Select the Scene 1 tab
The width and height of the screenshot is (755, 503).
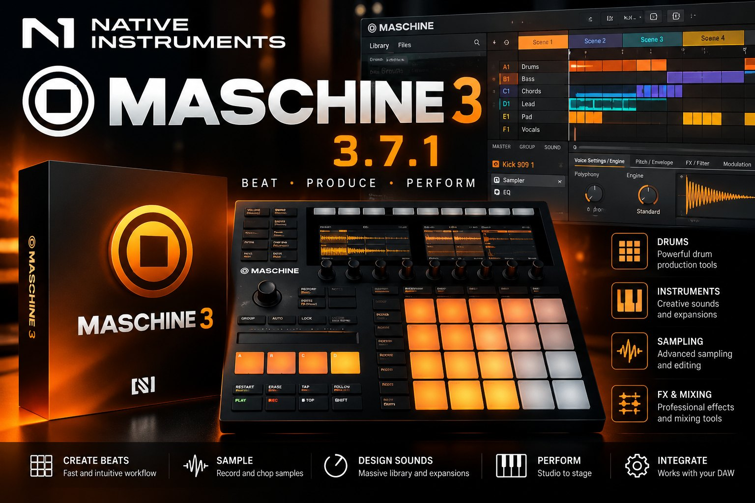(x=543, y=42)
